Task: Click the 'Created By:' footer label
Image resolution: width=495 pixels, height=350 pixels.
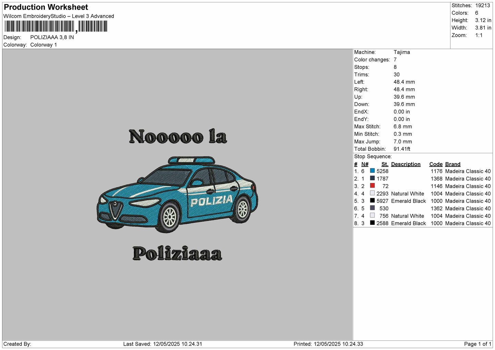Action: point(17,344)
